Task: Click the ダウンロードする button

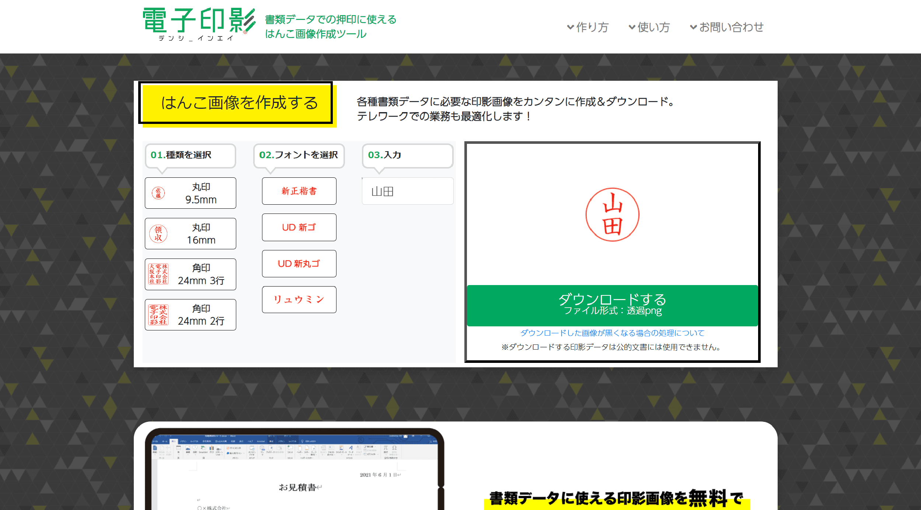Action: (x=613, y=305)
